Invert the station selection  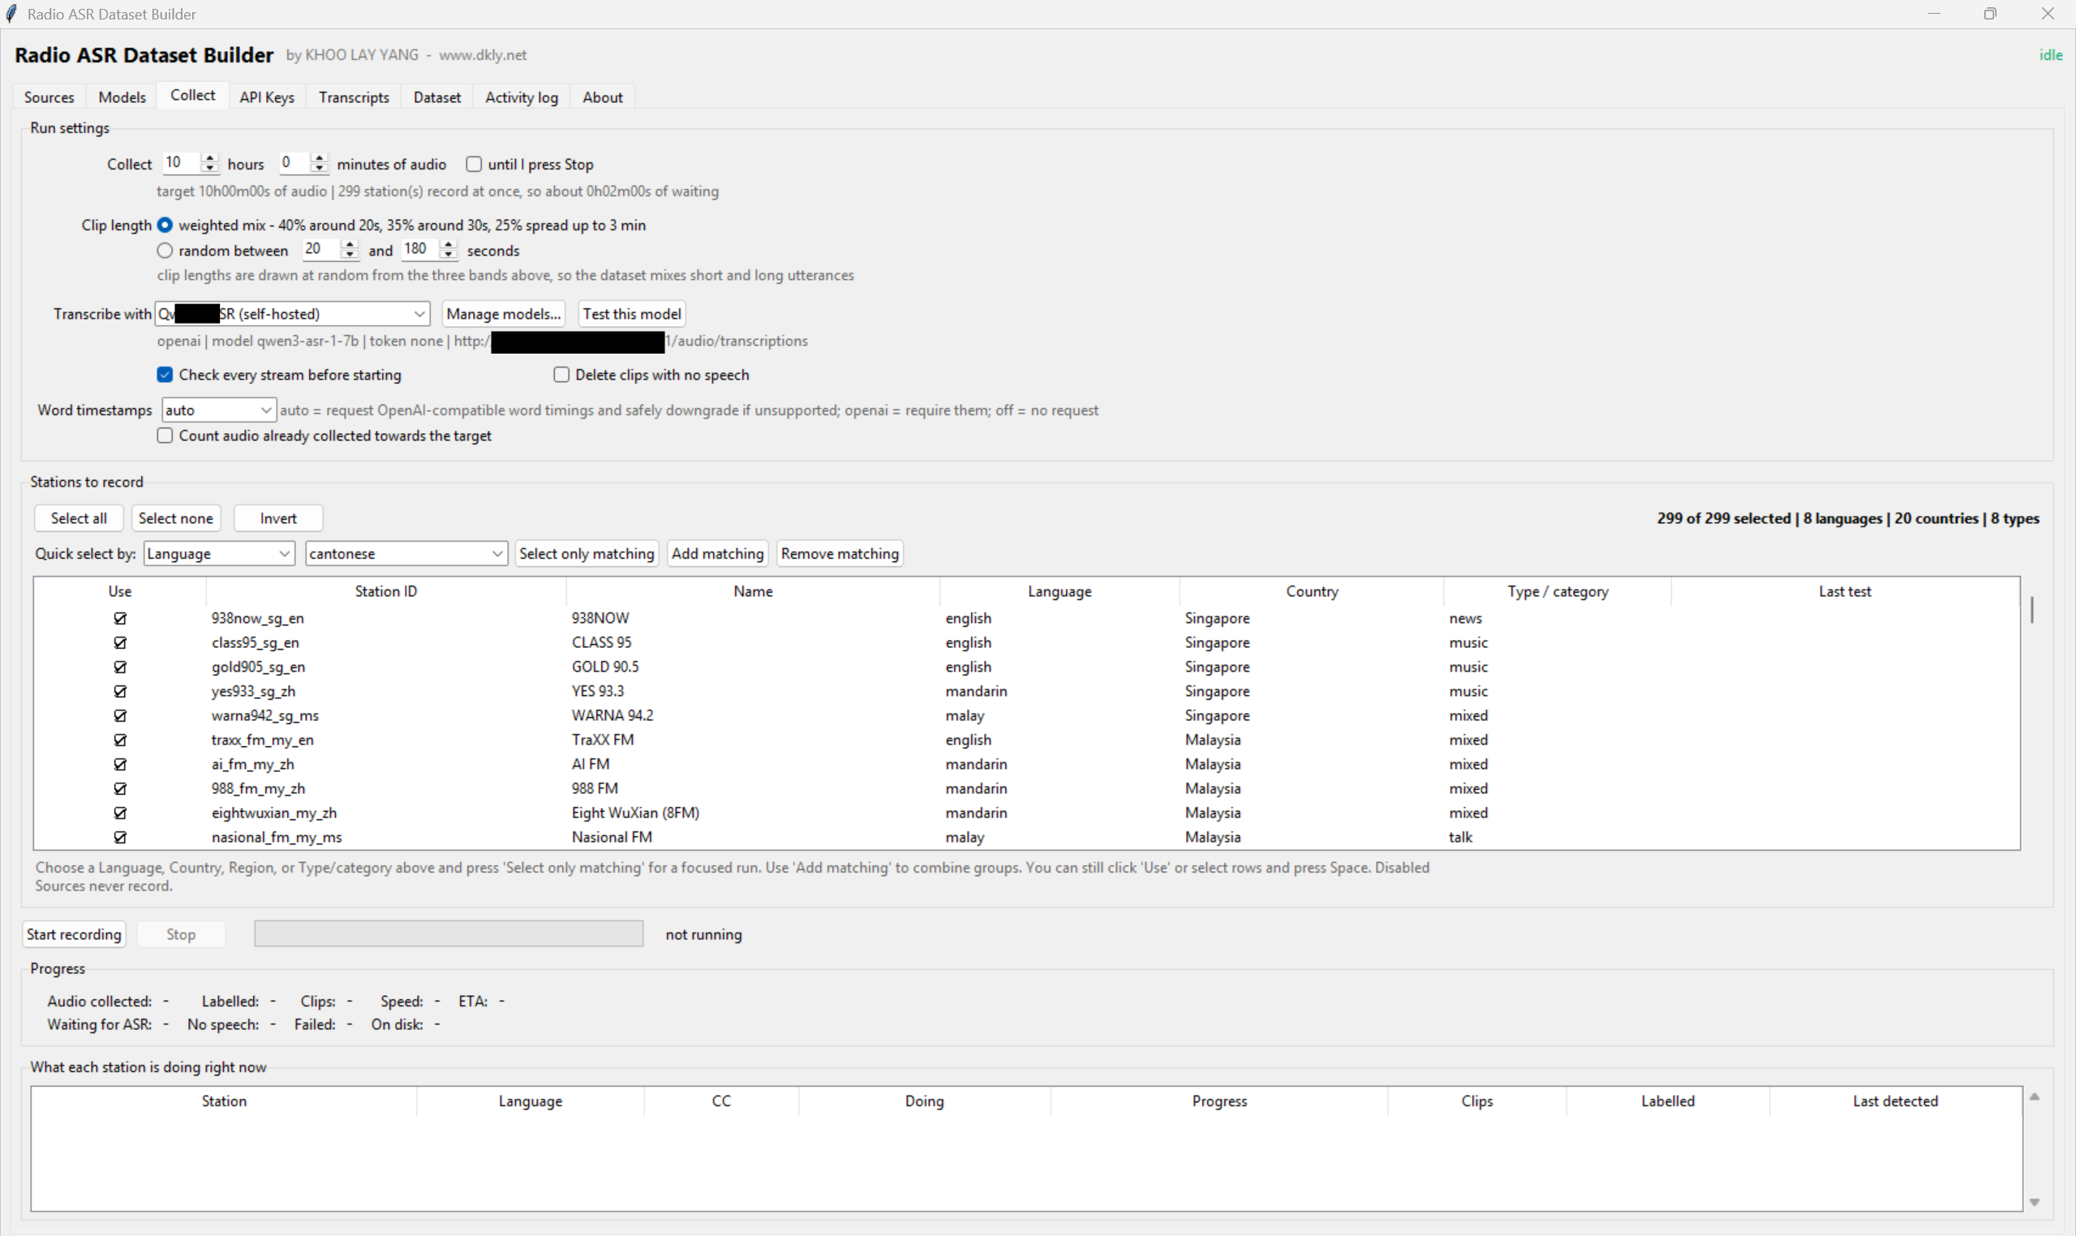278,518
